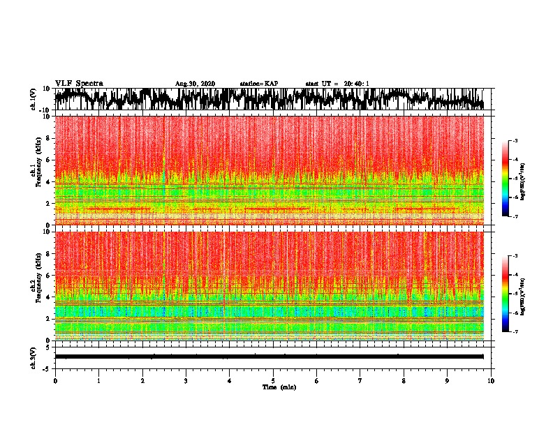
Task: Click time axis tick label "3"
Action: tap(186, 381)
